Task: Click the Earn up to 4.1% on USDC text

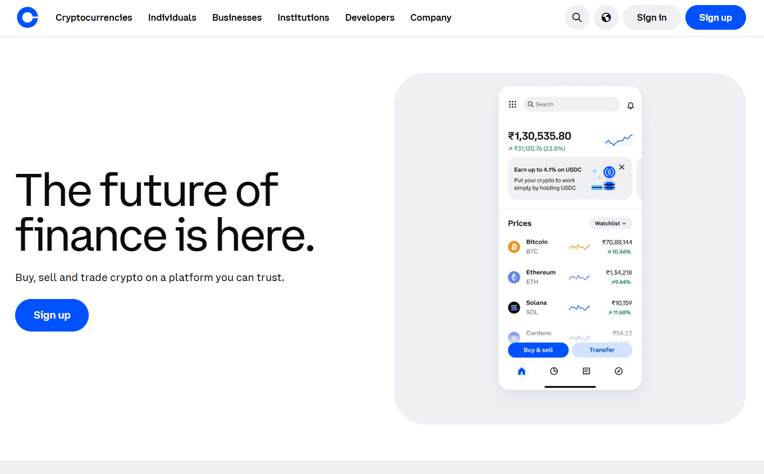Action: pos(548,169)
